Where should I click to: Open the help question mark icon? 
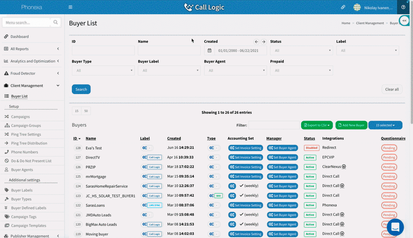coord(403,7)
